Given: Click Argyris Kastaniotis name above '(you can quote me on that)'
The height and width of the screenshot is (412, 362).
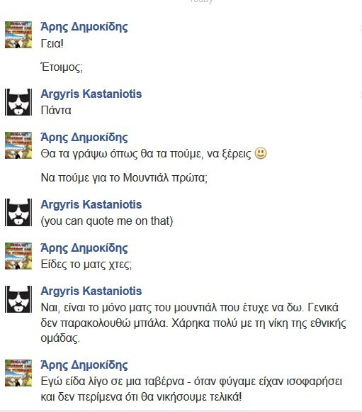Looking at the screenshot, I should pos(91,205).
